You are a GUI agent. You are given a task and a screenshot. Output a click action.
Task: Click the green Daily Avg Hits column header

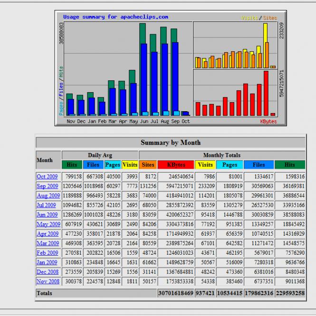72,164
